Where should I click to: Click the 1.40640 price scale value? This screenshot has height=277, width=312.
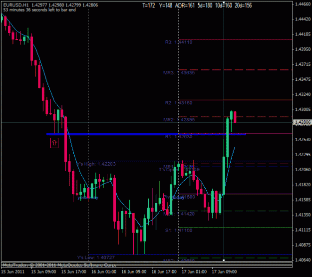click(303, 260)
